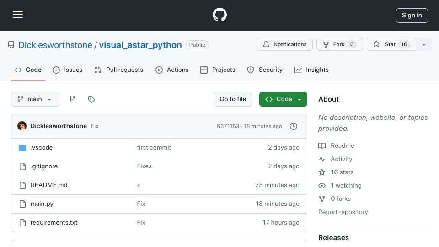The width and height of the screenshot is (439, 247).
Task: Click the star count badge showing 16
Action: point(404,44)
